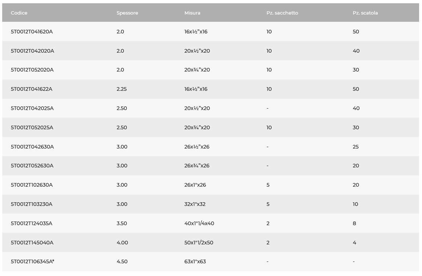422x276 pixels.
Task: Click code 5T0012T052020A in the table
Action: (32, 70)
